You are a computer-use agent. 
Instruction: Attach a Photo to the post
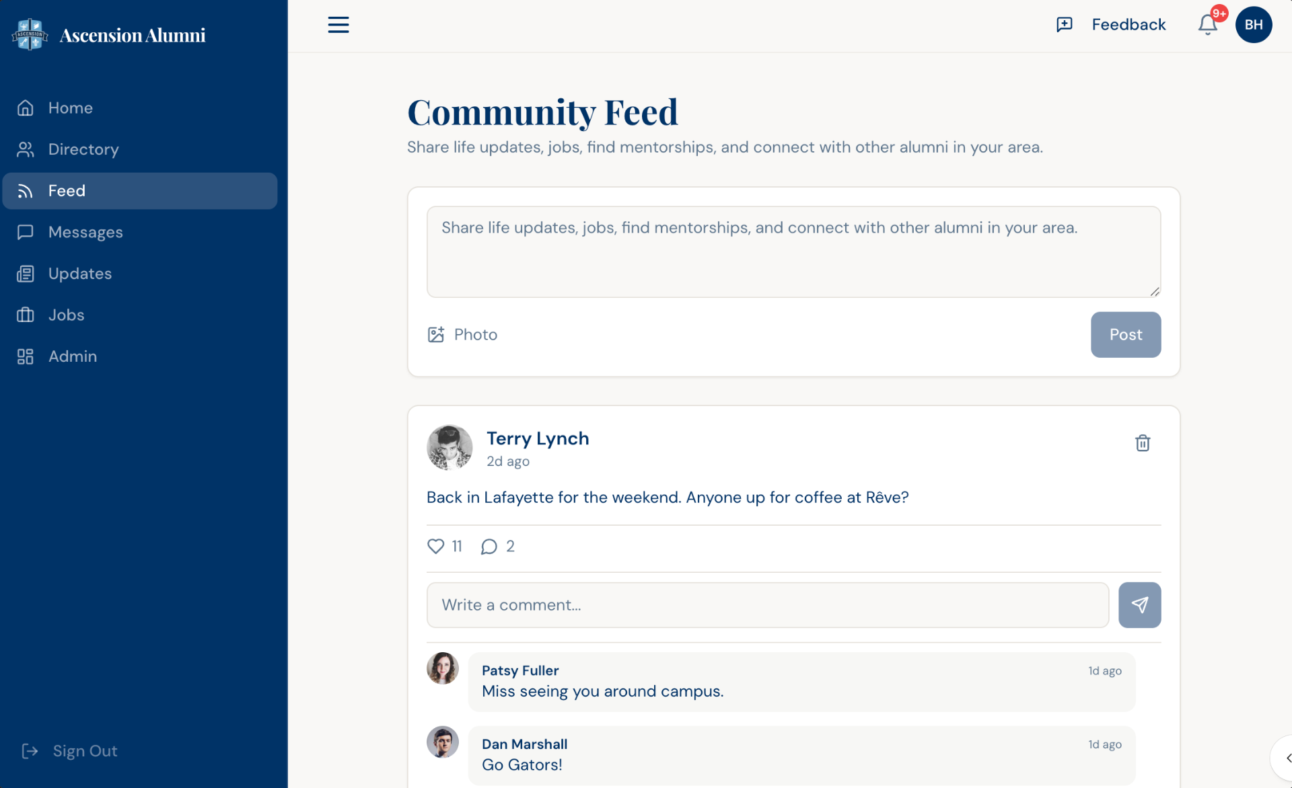[462, 335]
